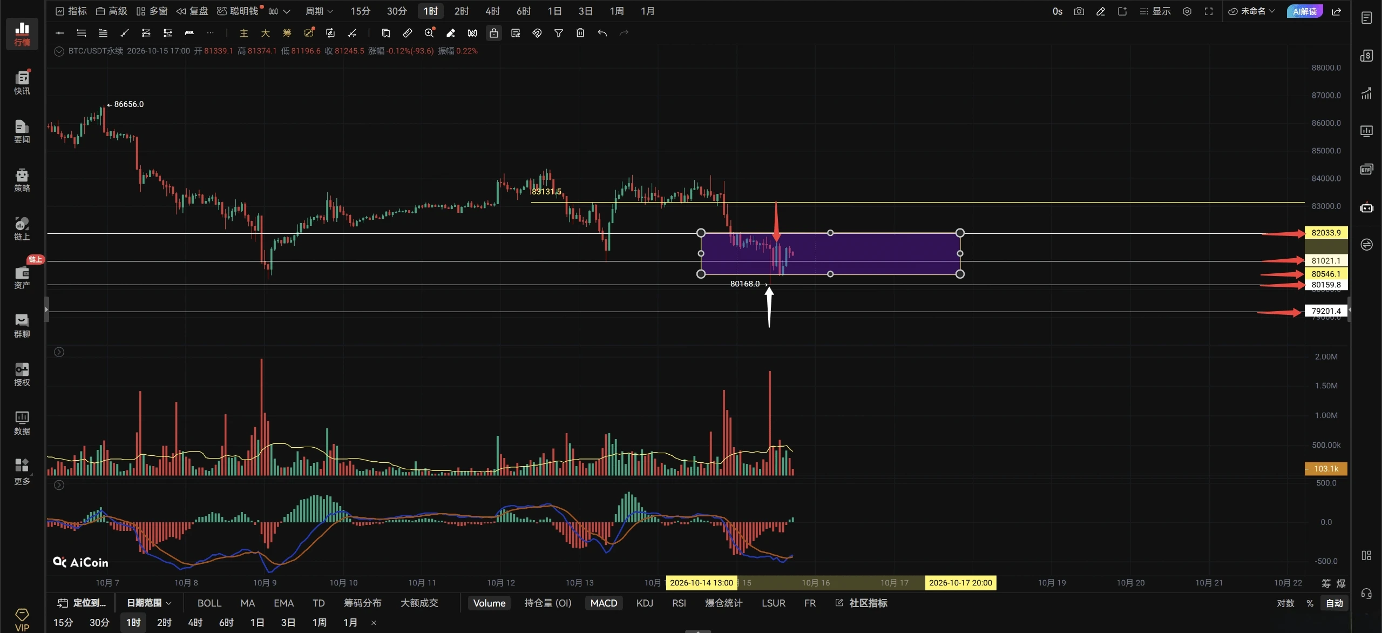Open the filter funnel icon

(x=559, y=33)
